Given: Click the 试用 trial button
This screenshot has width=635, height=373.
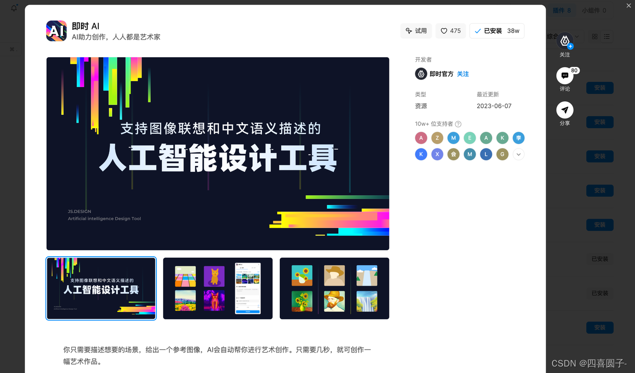Looking at the screenshot, I should (416, 31).
